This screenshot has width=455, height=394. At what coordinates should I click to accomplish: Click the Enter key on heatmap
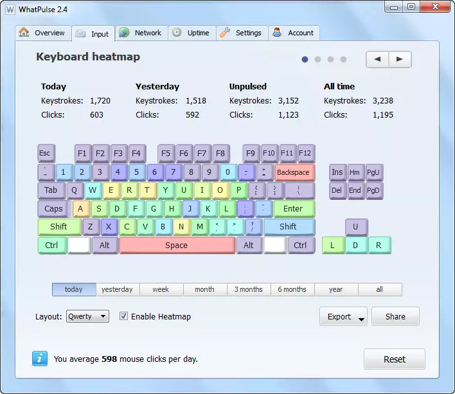294,209
